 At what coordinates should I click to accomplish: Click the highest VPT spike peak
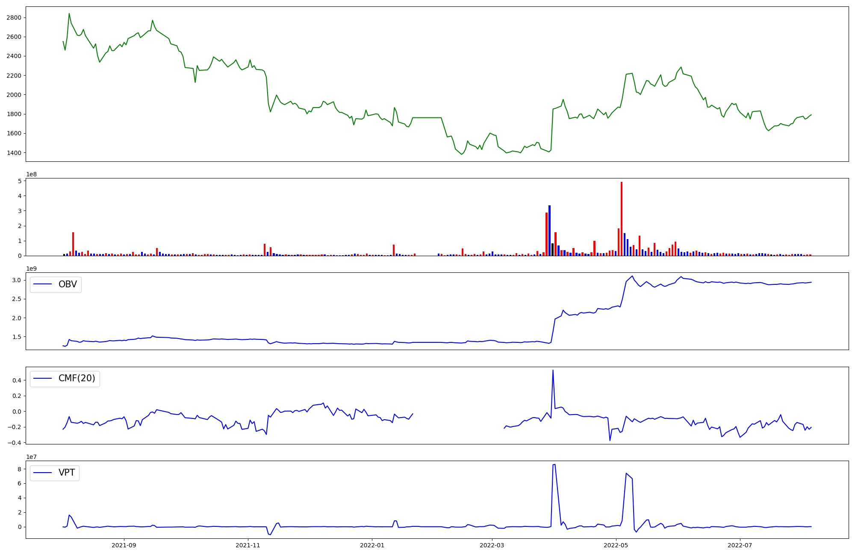(x=554, y=464)
